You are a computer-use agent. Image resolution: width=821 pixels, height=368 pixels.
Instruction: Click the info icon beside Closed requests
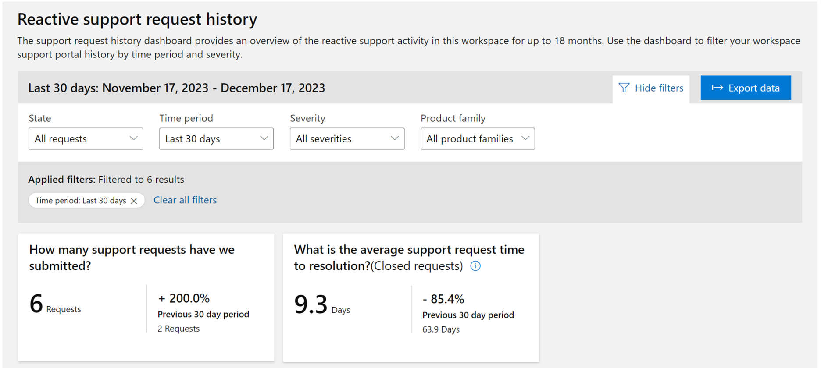pos(475,266)
